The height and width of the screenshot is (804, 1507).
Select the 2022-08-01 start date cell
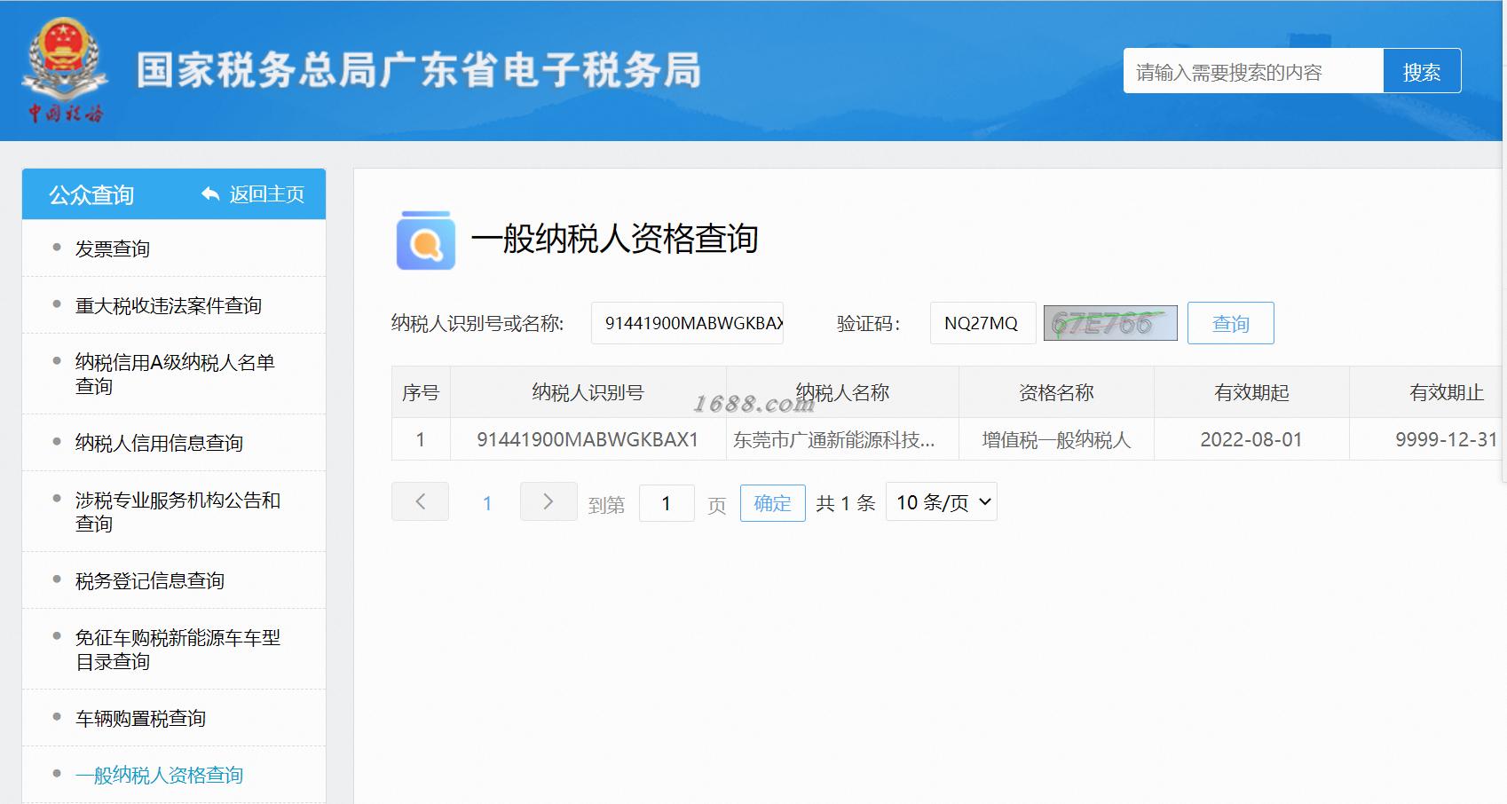1251,439
